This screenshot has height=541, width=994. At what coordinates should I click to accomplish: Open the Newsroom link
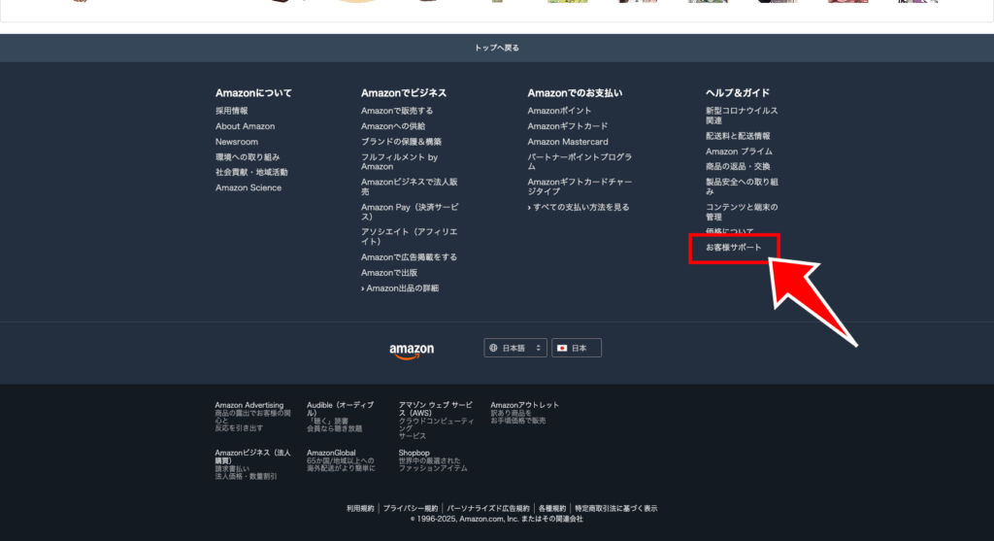point(237,142)
